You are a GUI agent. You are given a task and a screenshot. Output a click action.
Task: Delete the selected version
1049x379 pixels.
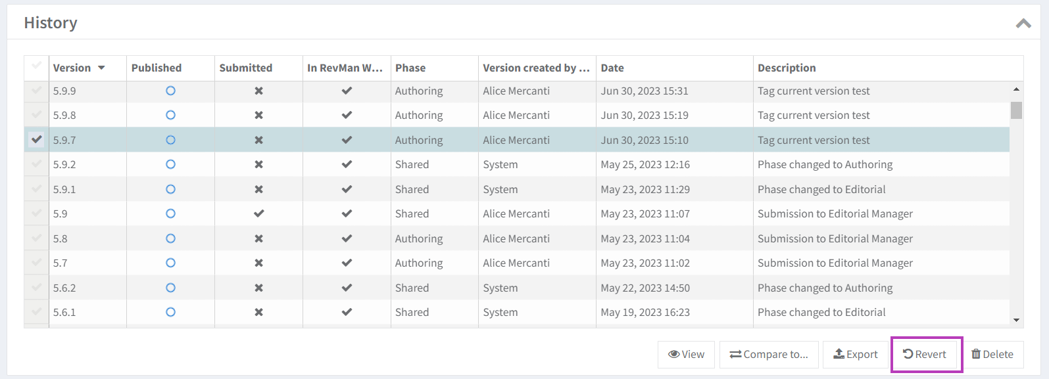[992, 354]
